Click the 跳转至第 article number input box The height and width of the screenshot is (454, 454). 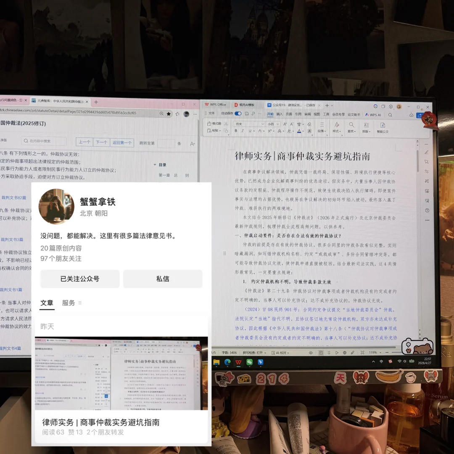point(166,143)
